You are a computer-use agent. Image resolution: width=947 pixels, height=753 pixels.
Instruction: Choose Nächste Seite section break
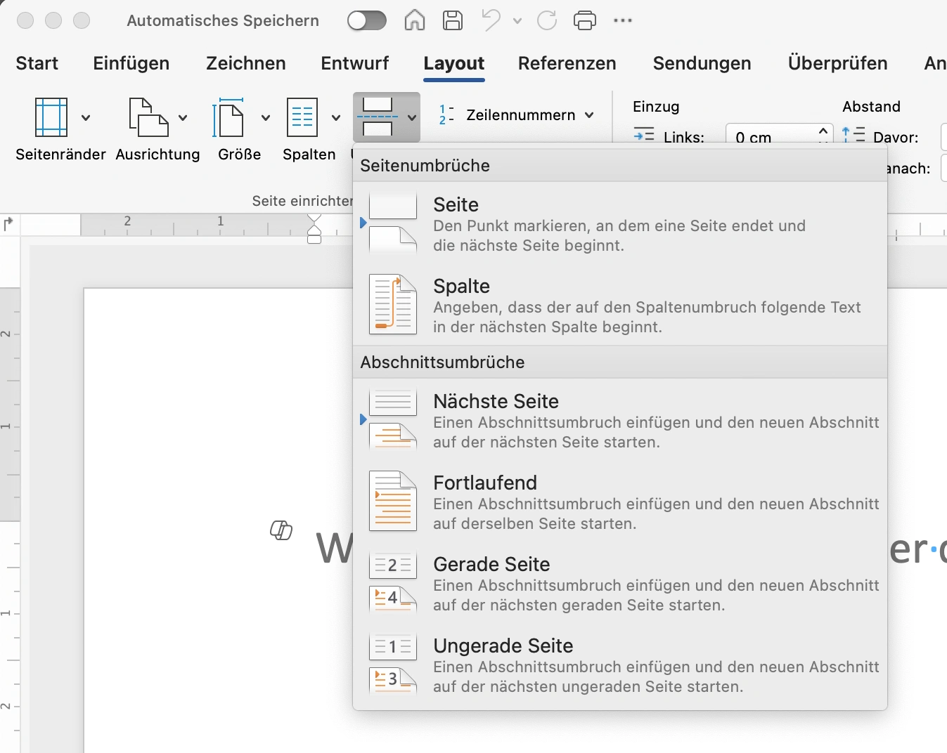coord(619,421)
